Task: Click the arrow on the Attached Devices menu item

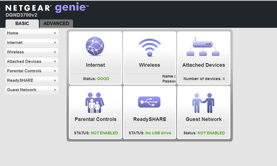Action: [55, 61]
